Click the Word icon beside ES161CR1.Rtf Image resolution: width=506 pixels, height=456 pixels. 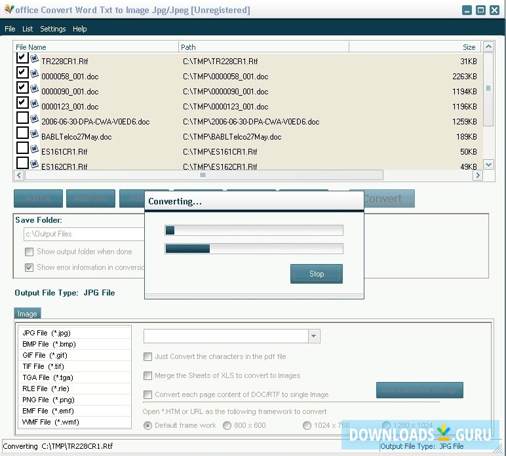34,149
